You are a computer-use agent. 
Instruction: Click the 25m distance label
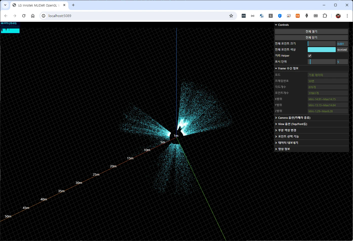click(x=96, y=174)
